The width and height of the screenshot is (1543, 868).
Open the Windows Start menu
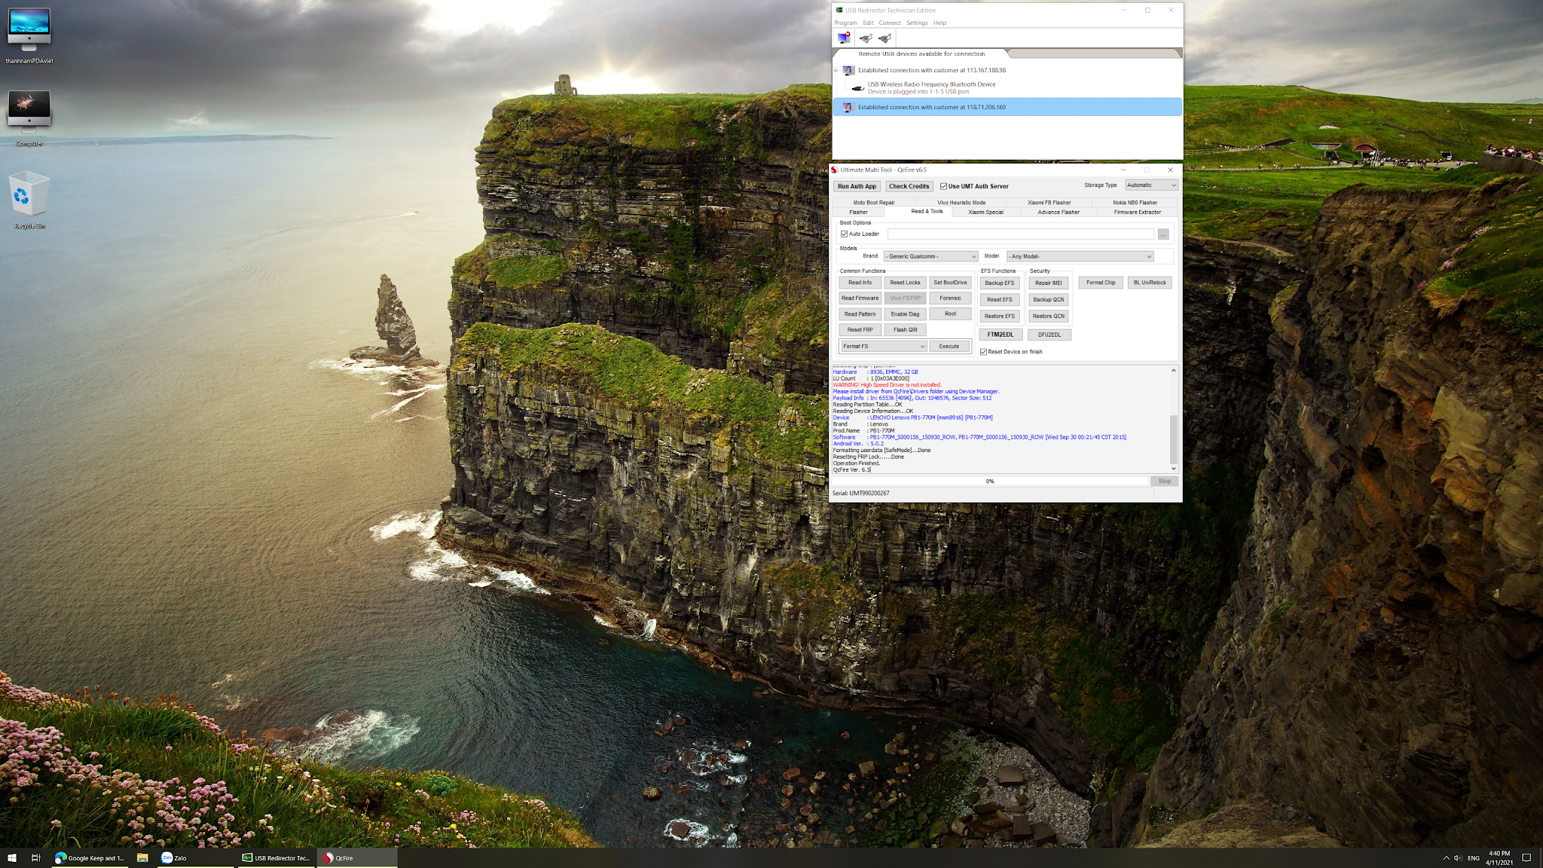(x=11, y=857)
